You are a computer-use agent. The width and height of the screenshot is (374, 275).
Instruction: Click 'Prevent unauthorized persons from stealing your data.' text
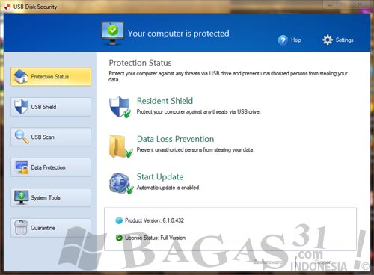point(195,149)
